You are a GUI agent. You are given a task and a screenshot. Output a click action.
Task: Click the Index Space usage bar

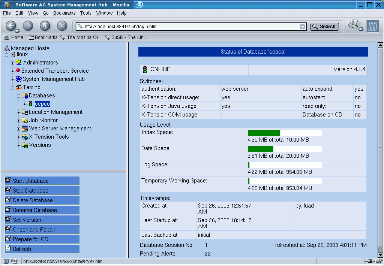285,133
